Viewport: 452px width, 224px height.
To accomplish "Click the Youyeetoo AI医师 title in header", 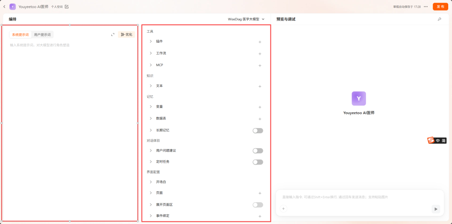I will click(x=33, y=7).
